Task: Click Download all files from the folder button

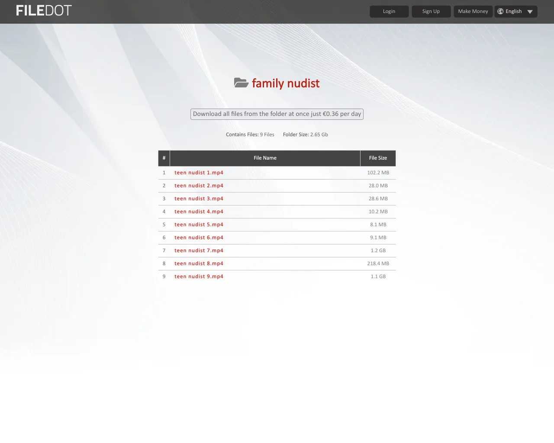Action: 277,114
